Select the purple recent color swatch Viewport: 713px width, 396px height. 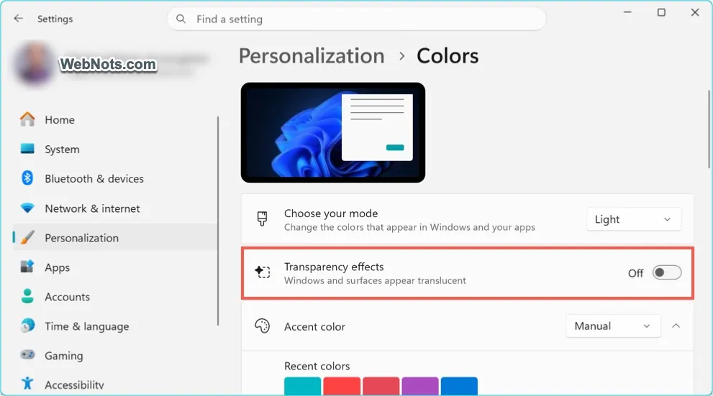420,386
